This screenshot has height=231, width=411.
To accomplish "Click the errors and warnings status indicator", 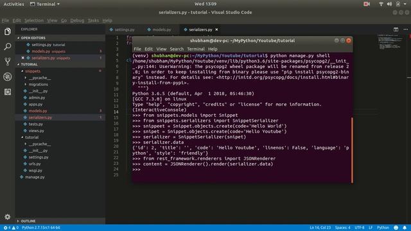I will [11, 228].
